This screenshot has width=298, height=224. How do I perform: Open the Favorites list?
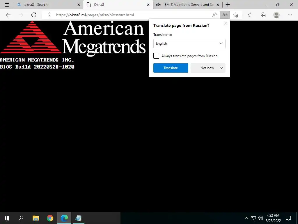pos(250,15)
